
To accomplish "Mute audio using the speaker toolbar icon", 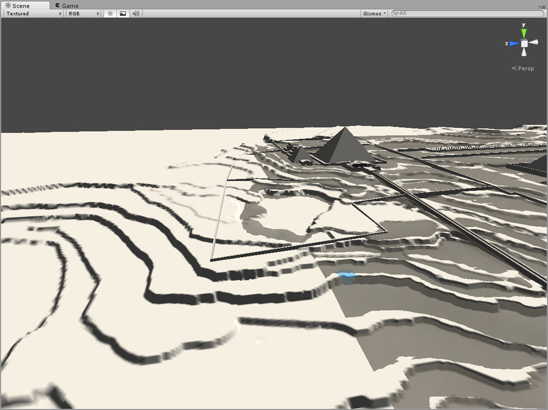I will (135, 14).
